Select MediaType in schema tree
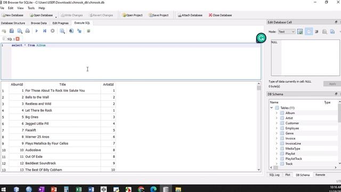341x192 pixels. (293, 148)
